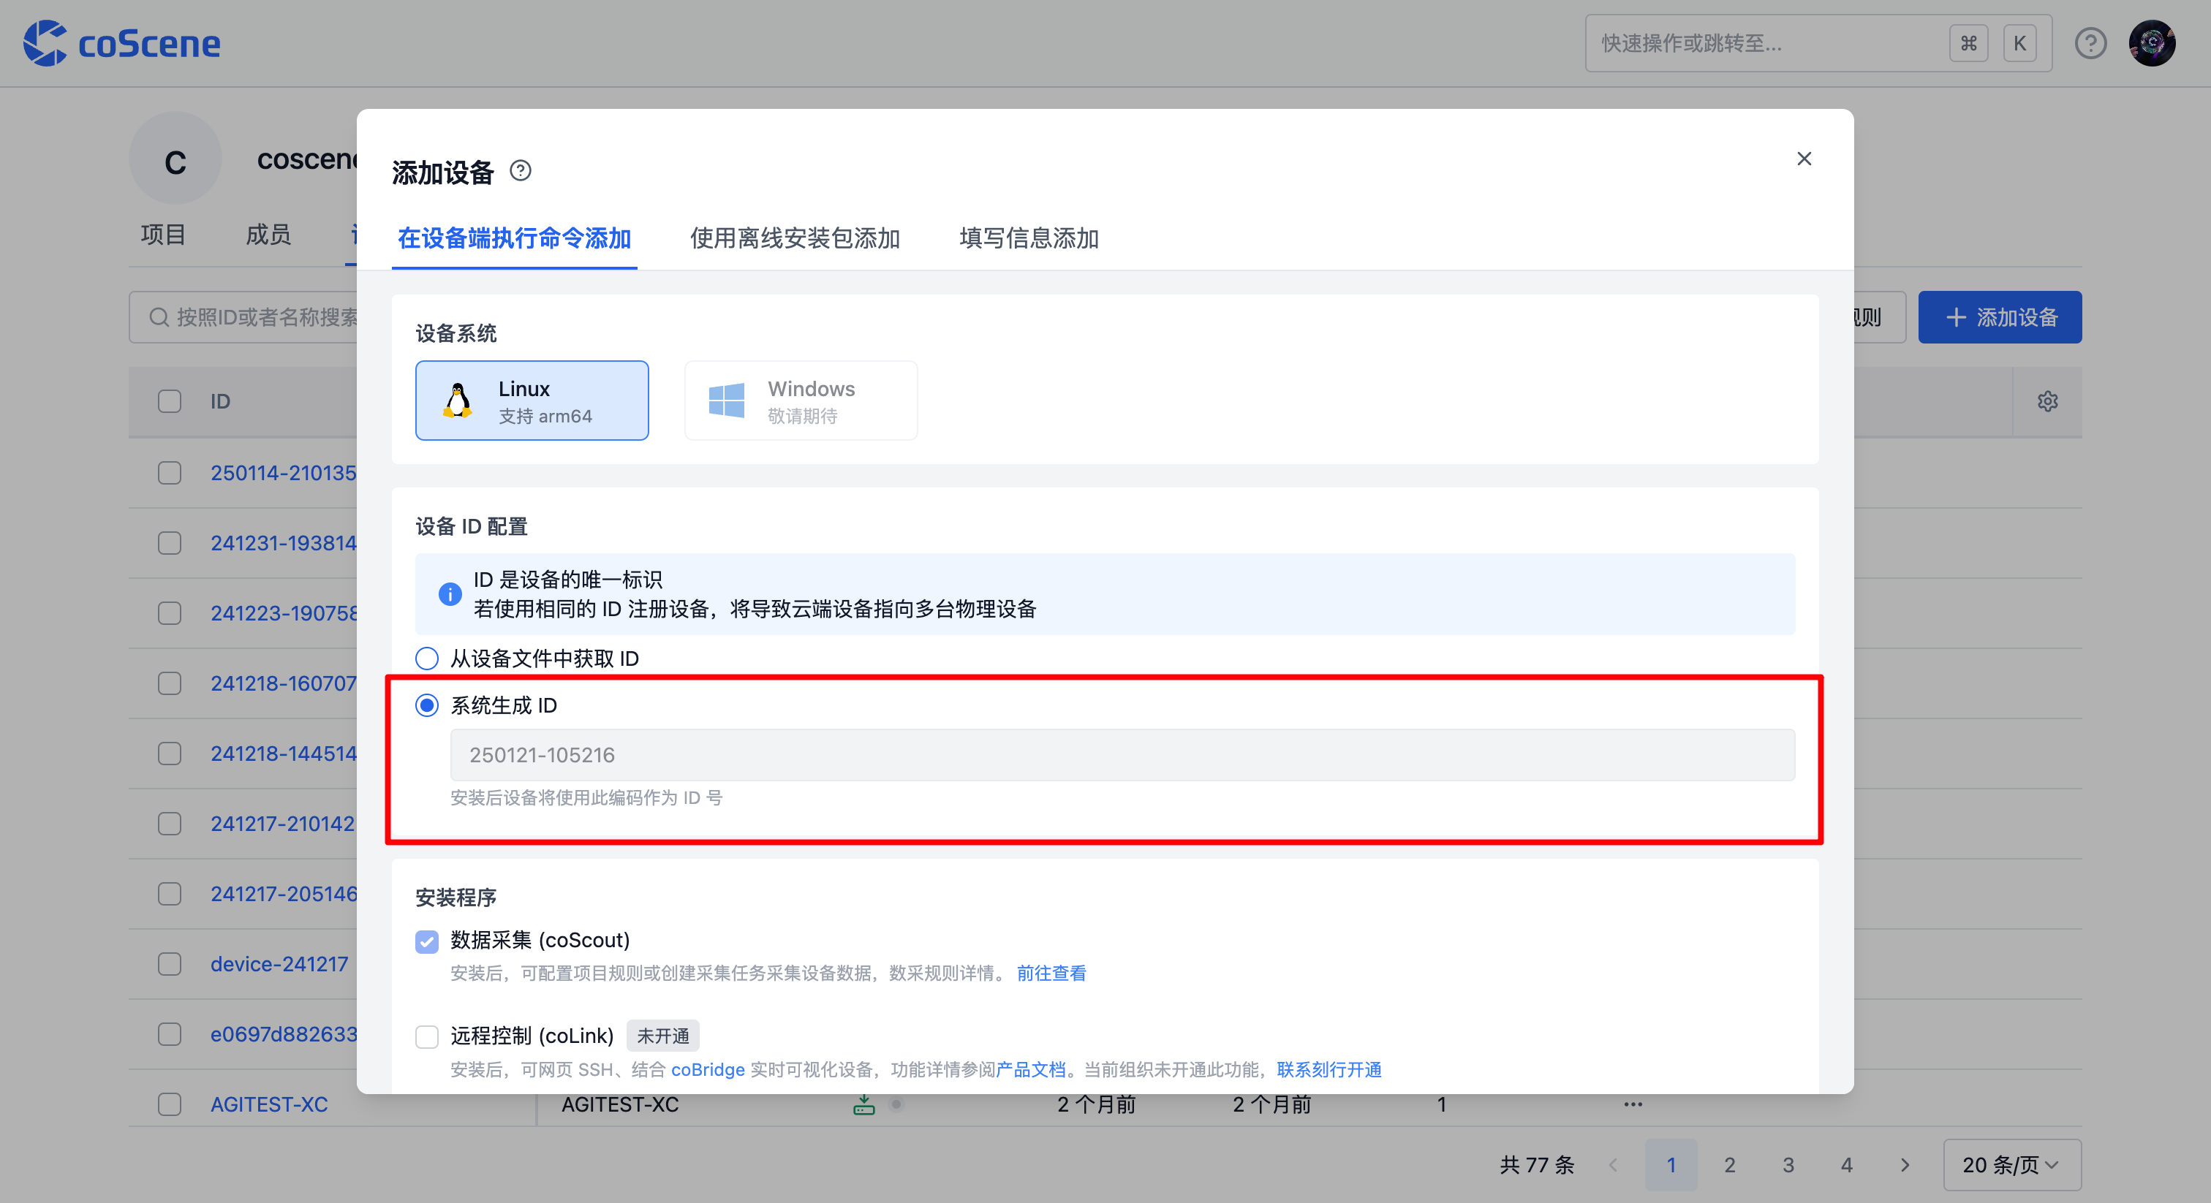Image resolution: width=2211 pixels, height=1203 pixels.
Task: Click the help icon next to 添加设备 title
Action: point(520,171)
